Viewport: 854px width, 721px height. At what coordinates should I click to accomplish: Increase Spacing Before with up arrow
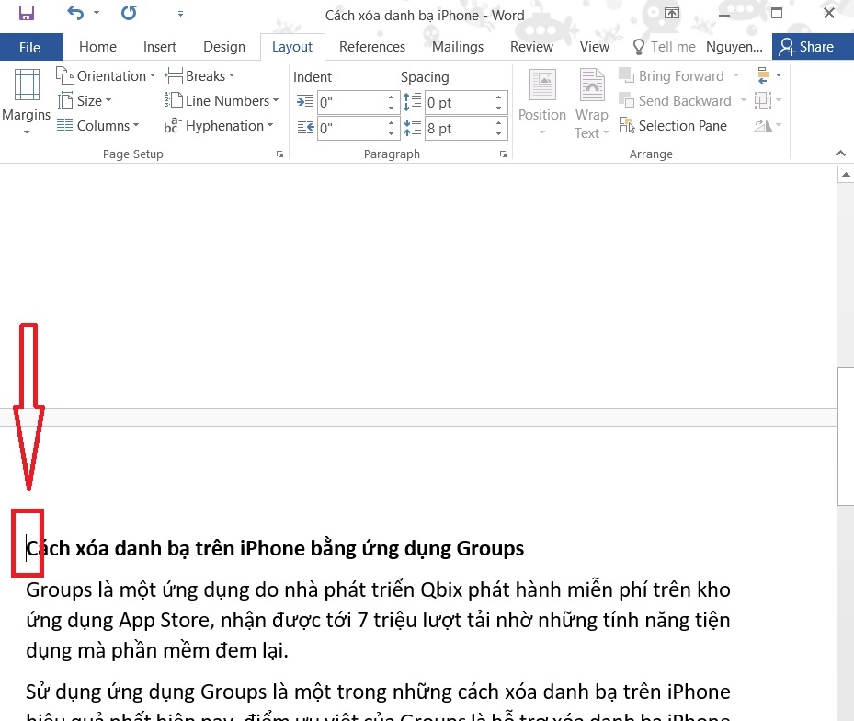498,97
